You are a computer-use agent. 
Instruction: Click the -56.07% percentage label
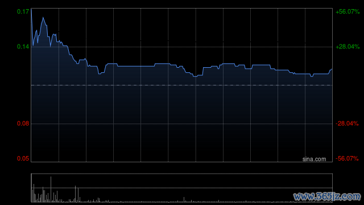(347, 158)
